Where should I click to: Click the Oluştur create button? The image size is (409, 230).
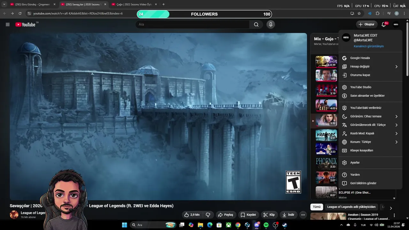366,25
